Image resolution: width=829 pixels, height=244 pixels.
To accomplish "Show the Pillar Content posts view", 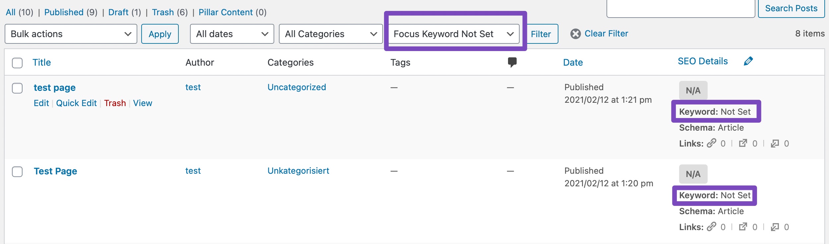I will pyautogui.click(x=225, y=12).
